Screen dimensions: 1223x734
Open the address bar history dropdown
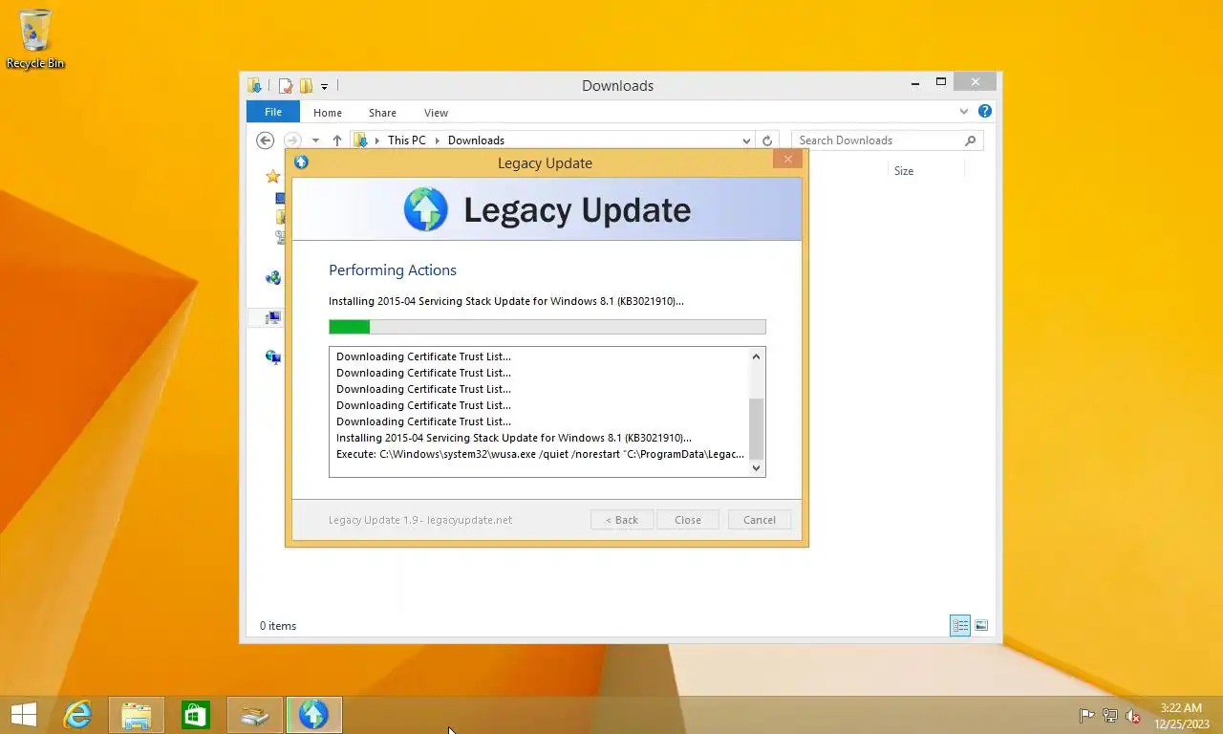pyautogui.click(x=747, y=140)
